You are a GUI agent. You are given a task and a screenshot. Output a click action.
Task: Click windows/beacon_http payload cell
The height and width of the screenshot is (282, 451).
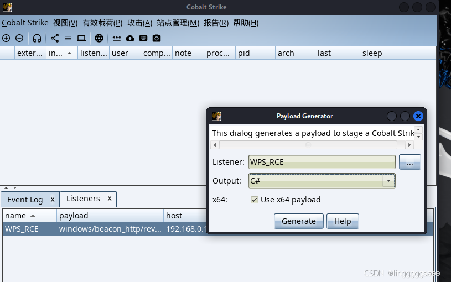pos(110,229)
